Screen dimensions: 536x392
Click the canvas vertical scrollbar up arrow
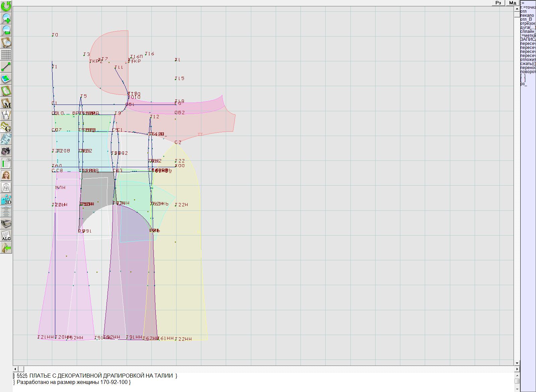(517, 8)
